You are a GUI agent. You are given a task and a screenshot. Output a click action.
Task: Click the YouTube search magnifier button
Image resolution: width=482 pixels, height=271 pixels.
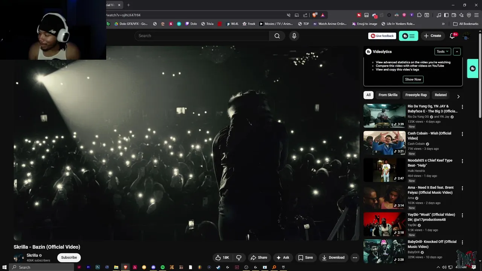click(277, 36)
